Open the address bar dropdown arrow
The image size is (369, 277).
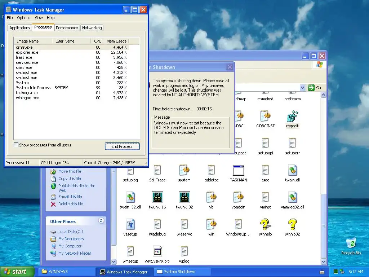tap(302, 88)
